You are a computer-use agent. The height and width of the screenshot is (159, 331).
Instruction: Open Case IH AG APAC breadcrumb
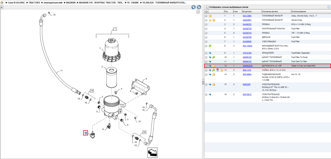16,3
